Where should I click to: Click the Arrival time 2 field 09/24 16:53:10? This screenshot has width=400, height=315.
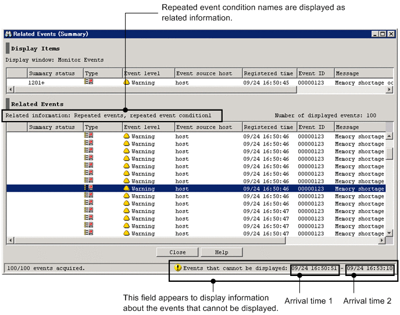369,268
